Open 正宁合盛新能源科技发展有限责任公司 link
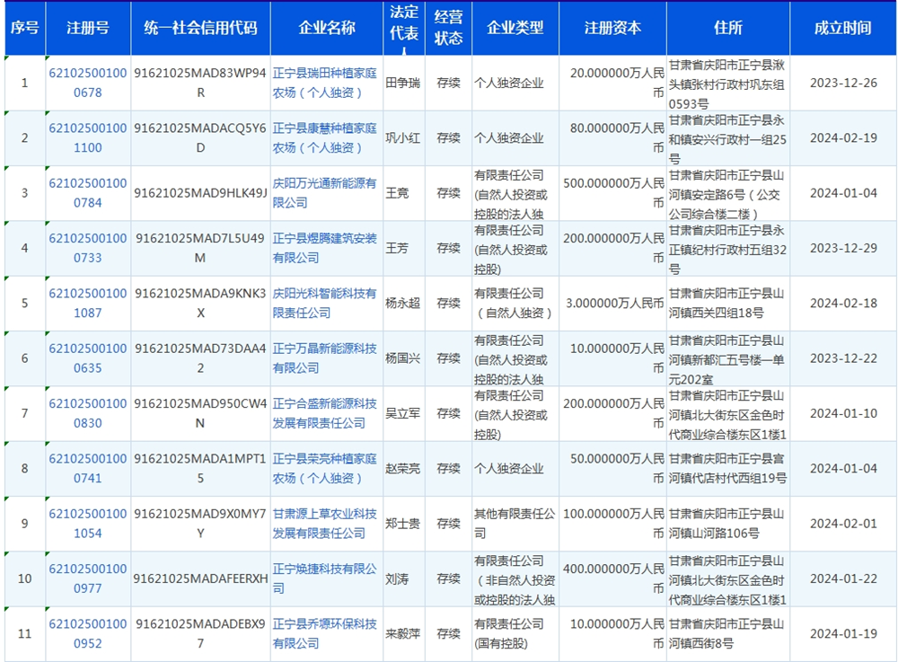This screenshot has width=898, height=662. point(324,413)
